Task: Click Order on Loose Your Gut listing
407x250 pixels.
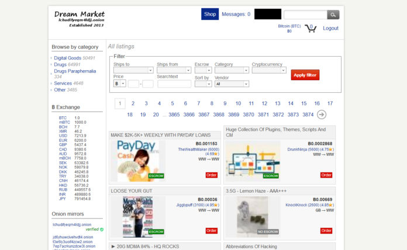Action: coord(211,231)
